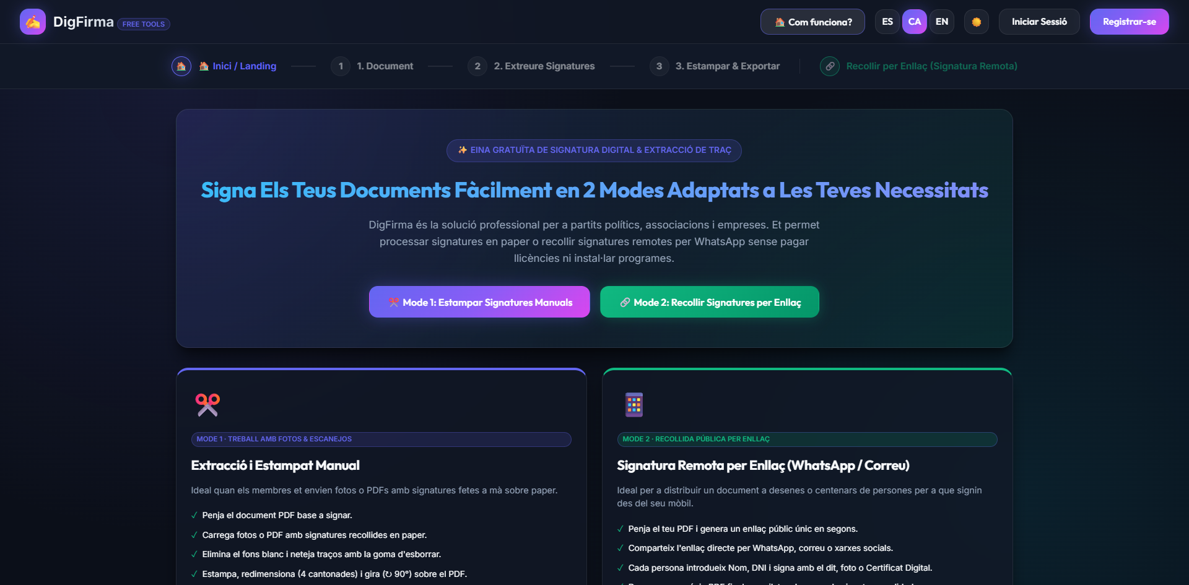The width and height of the screenshot is (1189, 585).
Task: Click the Registrar-se button
Action: pos(1130,22)
